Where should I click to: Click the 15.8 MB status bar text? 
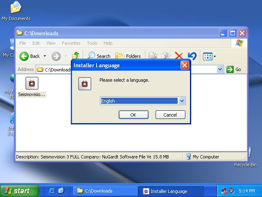click(161, 157)
